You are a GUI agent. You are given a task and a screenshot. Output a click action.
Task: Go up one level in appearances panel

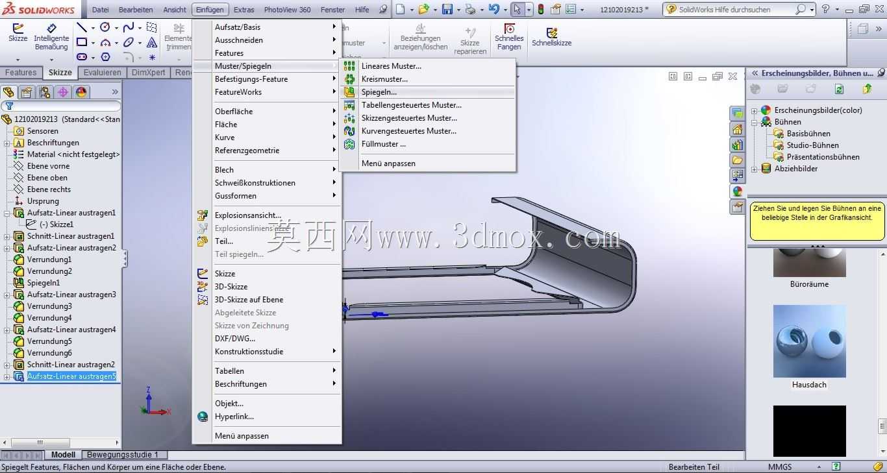point(867,89)
